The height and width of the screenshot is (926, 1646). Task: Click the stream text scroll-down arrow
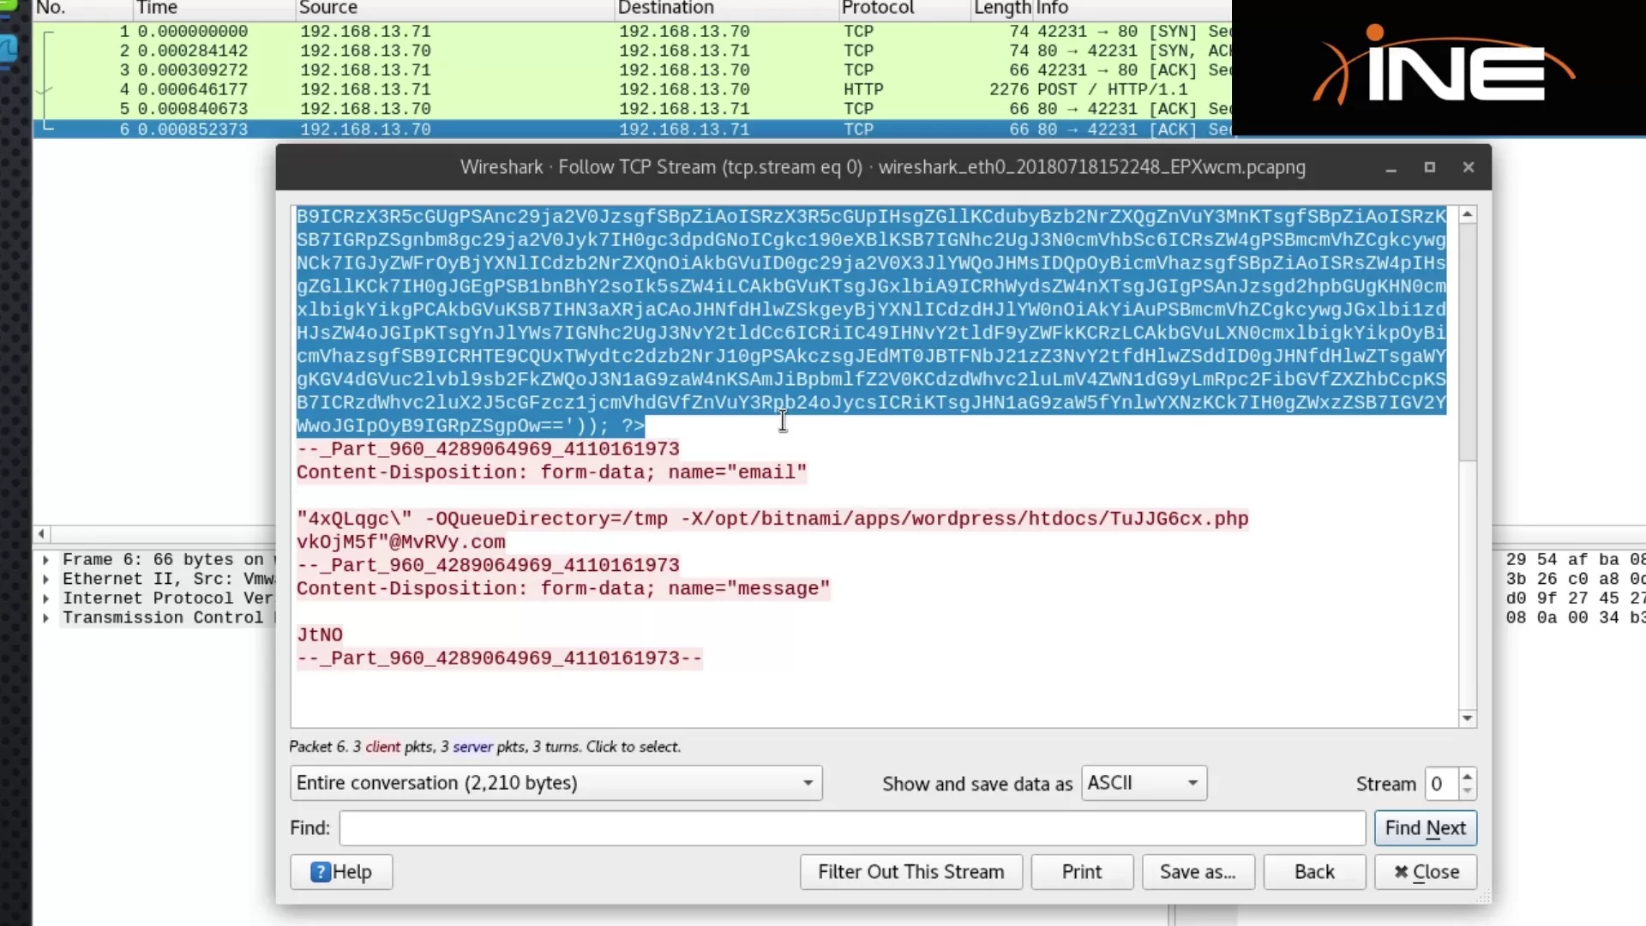1468,719
